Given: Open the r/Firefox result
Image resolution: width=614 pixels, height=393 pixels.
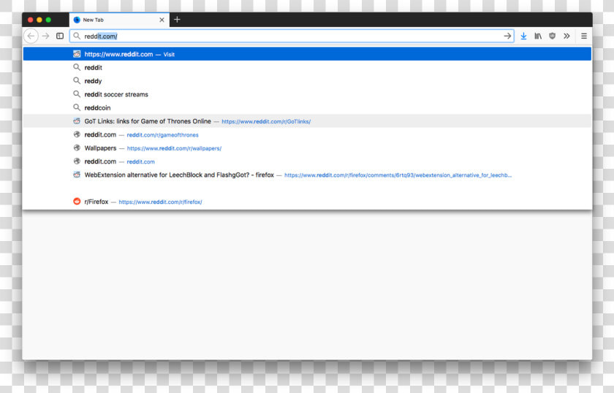Looking at the screenshot, I should [x=307, y=202].
